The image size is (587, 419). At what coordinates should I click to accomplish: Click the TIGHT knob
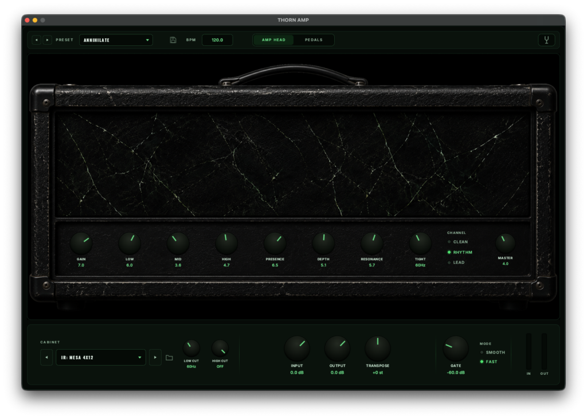(x=420, y=244)
